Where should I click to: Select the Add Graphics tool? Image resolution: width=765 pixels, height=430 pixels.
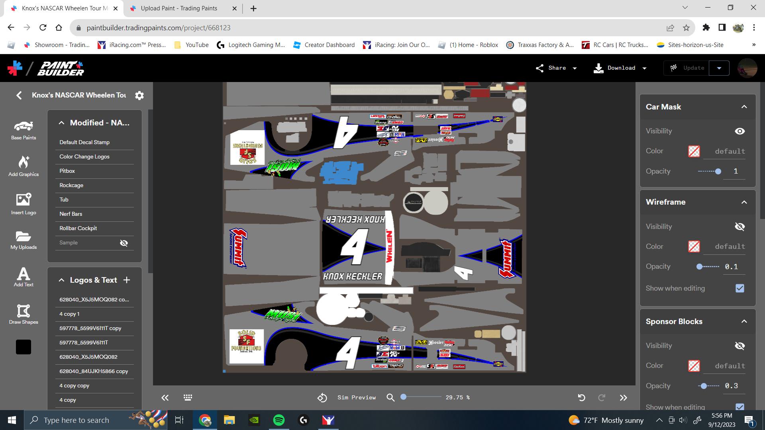[23, 166]
